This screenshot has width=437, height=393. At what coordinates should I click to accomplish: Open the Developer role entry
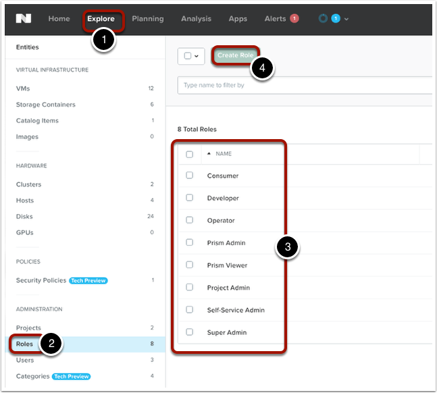click(223, 198)
